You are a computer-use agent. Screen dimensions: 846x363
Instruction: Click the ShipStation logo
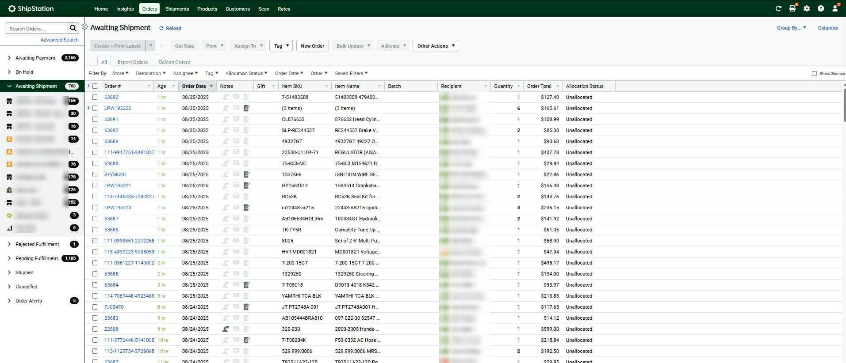click(31, 8)
